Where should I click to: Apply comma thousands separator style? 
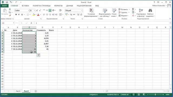point(74,15)
